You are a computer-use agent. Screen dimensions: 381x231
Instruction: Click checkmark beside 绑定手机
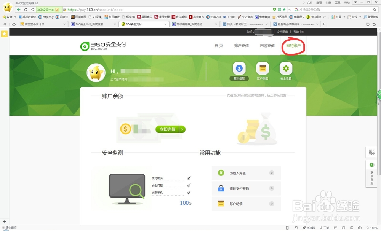coord(189,193)
